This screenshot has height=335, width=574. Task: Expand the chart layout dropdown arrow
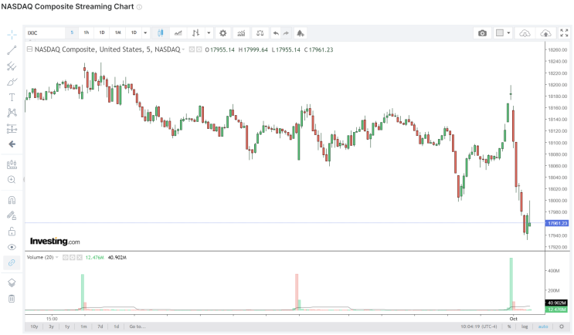tap(508, 33)
